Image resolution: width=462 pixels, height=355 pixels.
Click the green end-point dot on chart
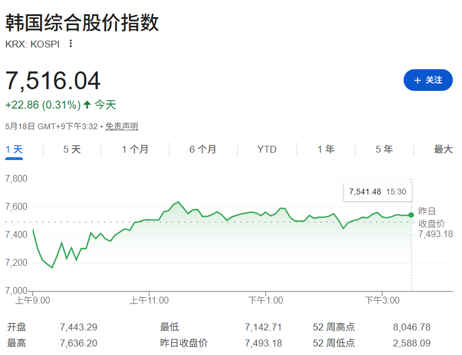point(411,216)
